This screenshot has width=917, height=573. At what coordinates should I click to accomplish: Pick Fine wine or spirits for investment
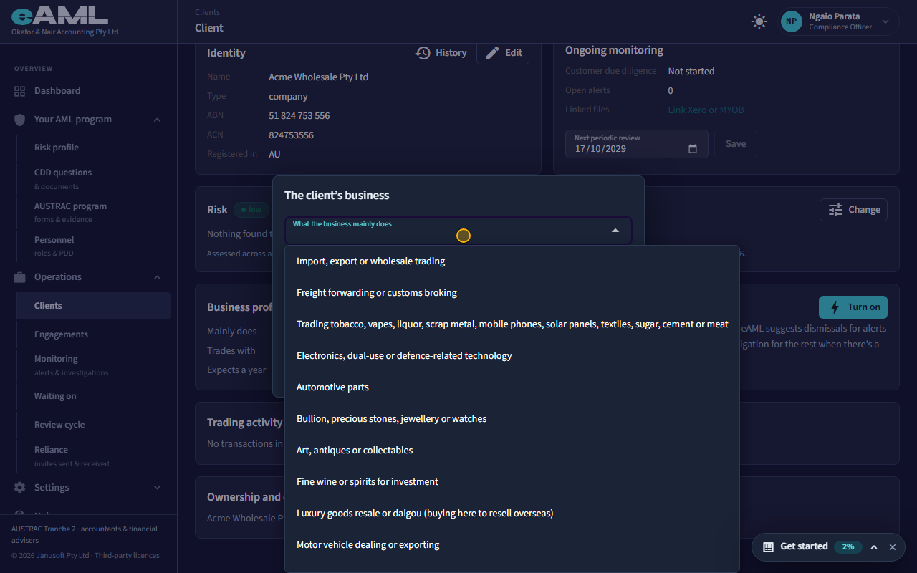pyautogui.click(x=512, y=482)
